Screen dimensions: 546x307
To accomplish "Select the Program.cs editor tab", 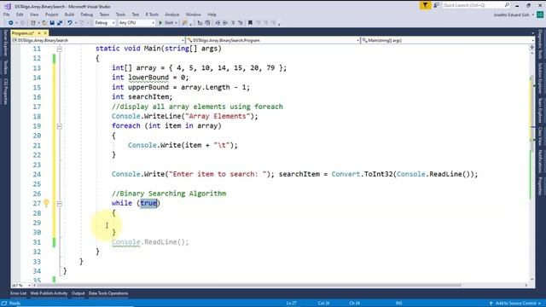I will coord(23,33).
